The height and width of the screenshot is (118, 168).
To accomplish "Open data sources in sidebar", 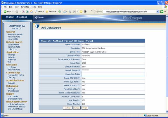I will (13, 45).
